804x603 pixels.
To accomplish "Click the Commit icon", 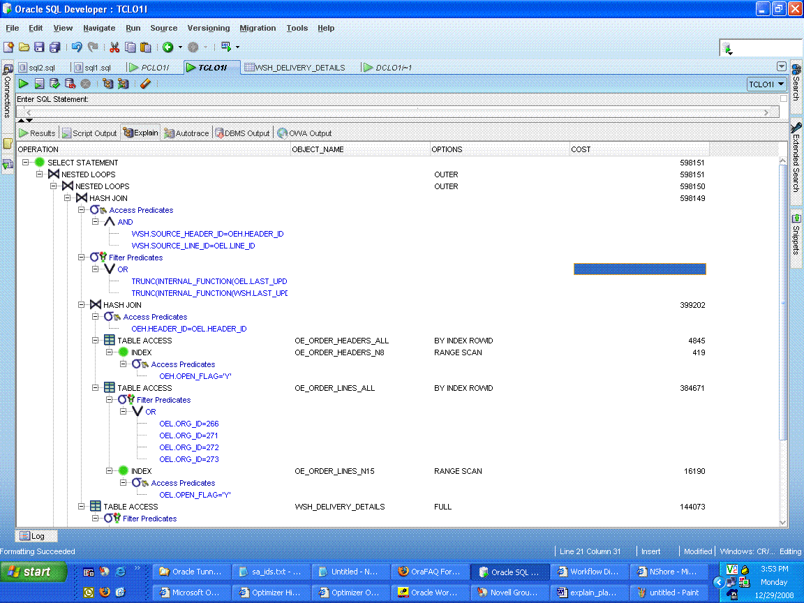I will 54,84.
